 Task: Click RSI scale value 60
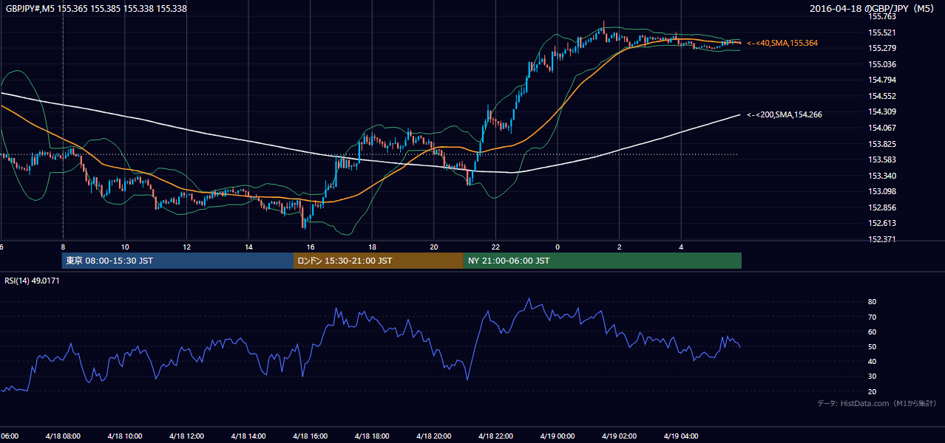click(x=873, y=332)
